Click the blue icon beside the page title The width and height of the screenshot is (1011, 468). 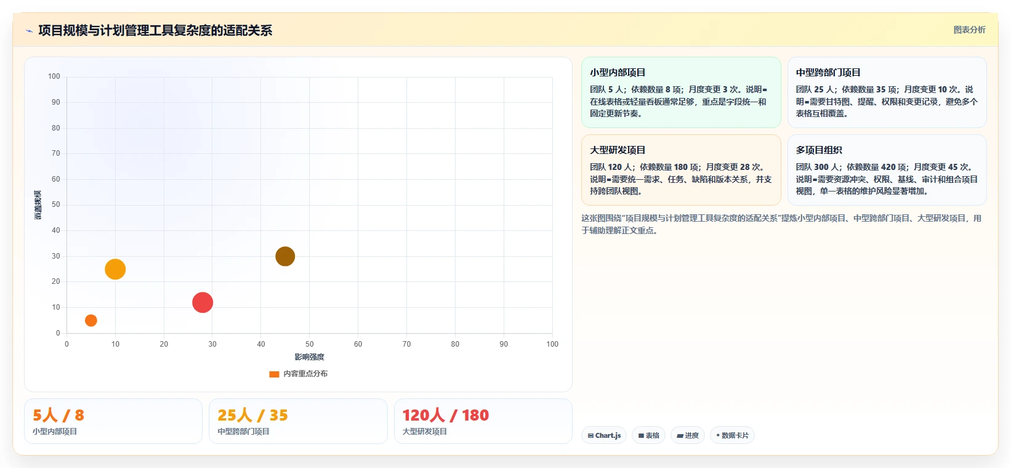[x=29, y=31]
